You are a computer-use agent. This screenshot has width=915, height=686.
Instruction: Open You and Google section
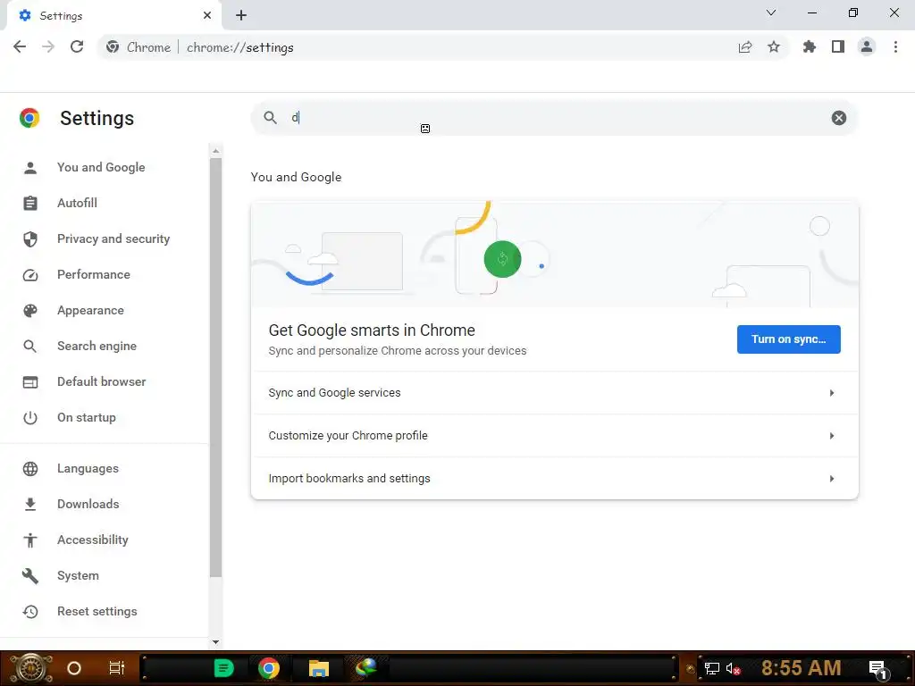pyautogui.click(x=101, y=167)
